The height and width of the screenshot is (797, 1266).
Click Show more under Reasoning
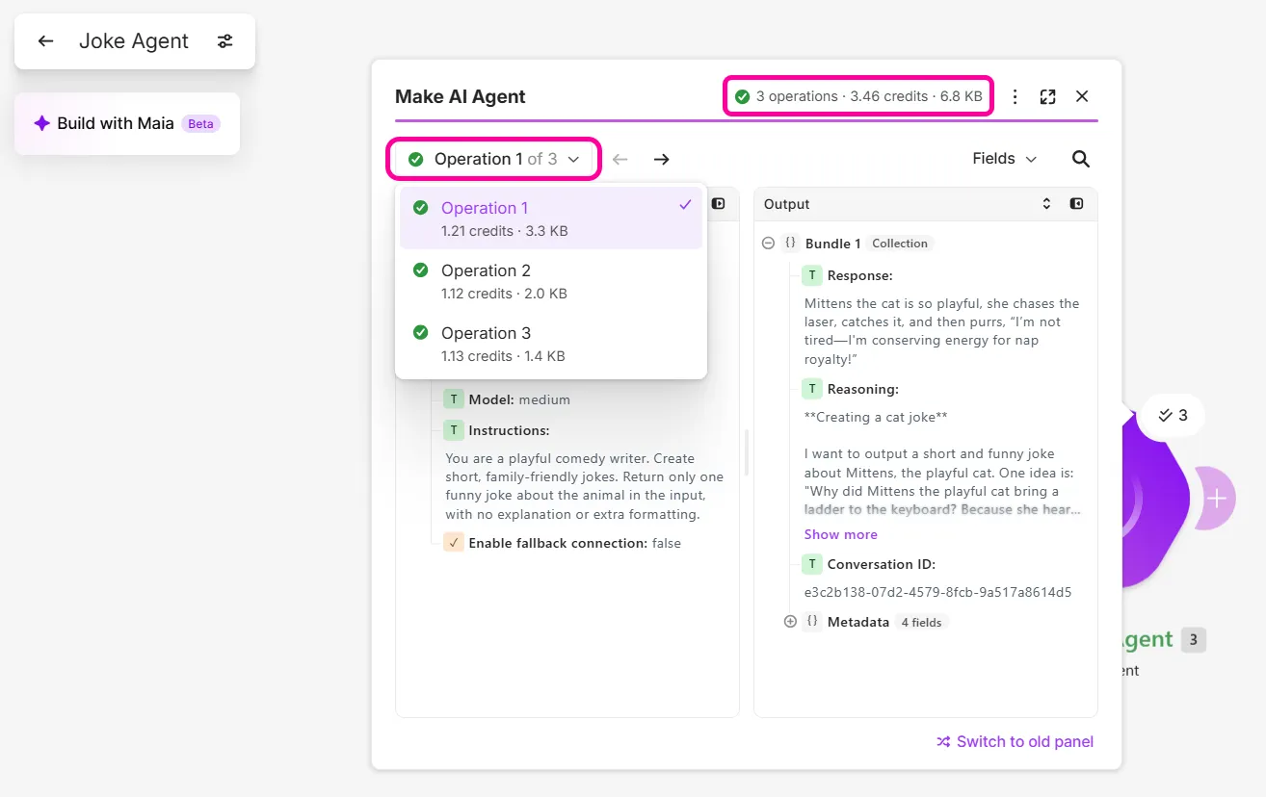click(x=841, y=535)
